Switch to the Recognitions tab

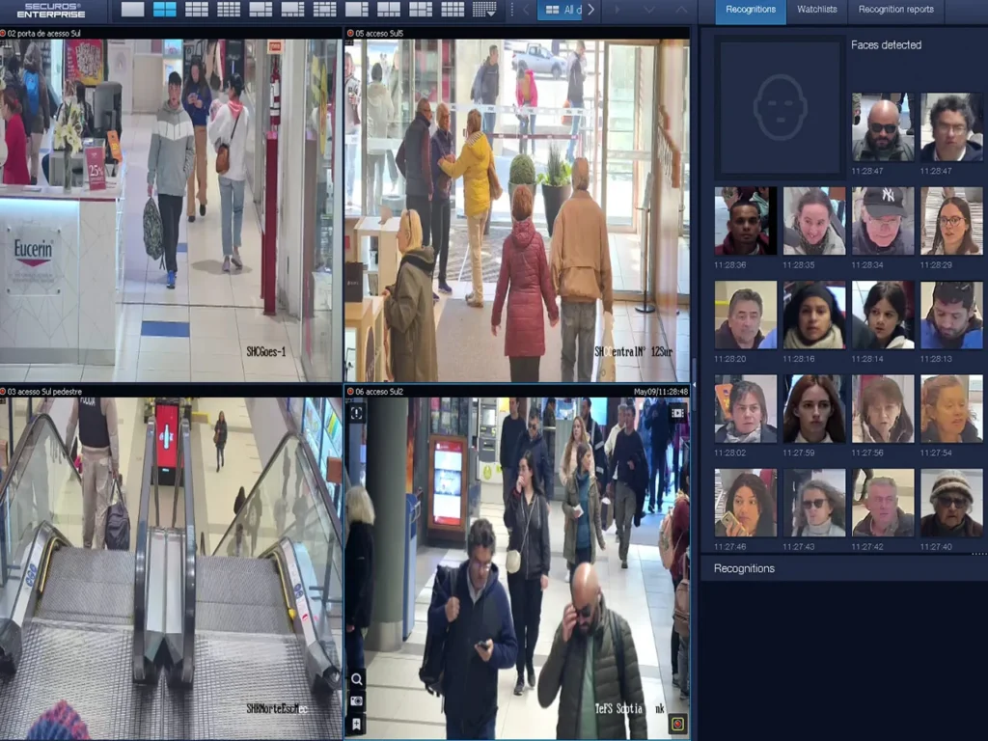coord(751,10)
